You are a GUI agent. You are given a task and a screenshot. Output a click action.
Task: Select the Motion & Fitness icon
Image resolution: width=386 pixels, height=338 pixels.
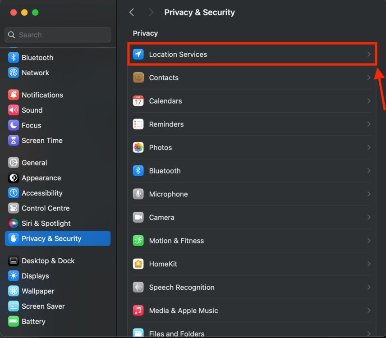(x=138, y=241)
